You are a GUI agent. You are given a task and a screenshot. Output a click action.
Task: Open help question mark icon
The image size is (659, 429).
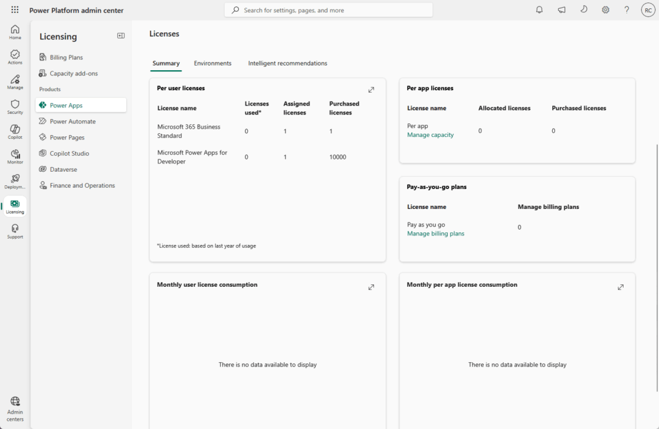pos(627,10)
